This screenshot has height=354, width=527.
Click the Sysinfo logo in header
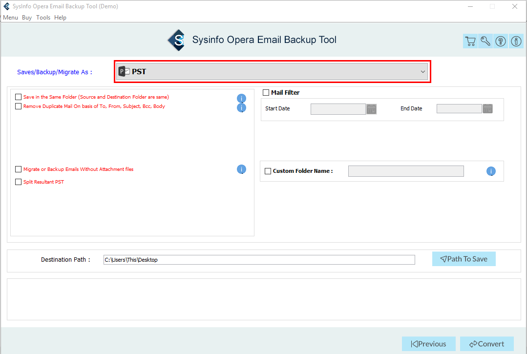pos(176,41)
